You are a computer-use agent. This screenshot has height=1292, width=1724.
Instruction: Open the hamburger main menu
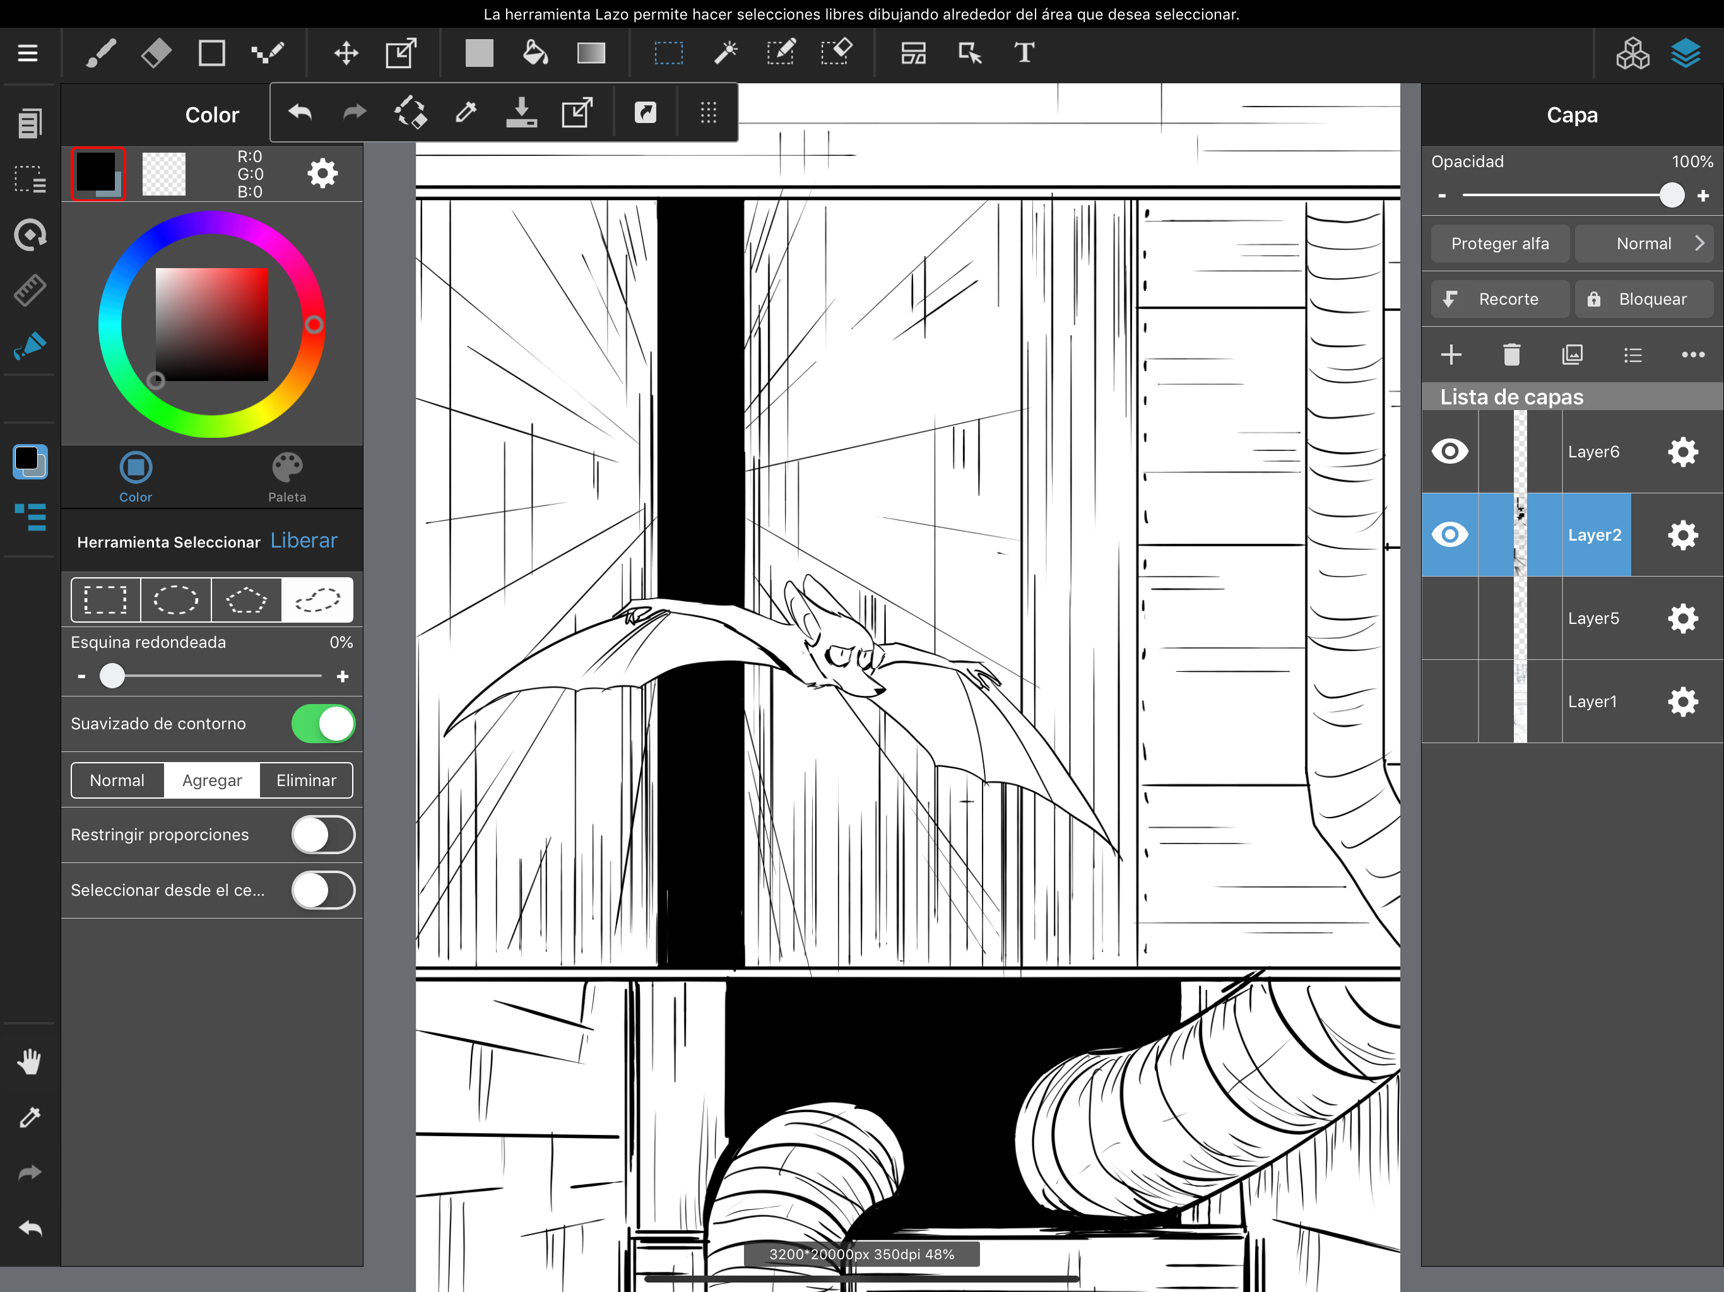[x=28, y=53]
